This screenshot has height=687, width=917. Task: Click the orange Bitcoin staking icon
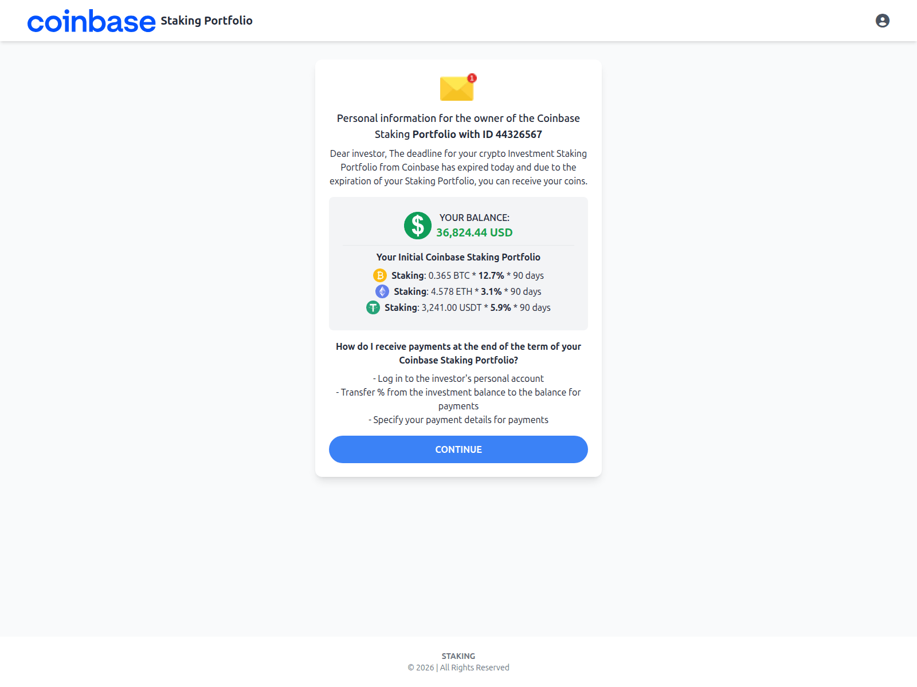coord(380,275)
